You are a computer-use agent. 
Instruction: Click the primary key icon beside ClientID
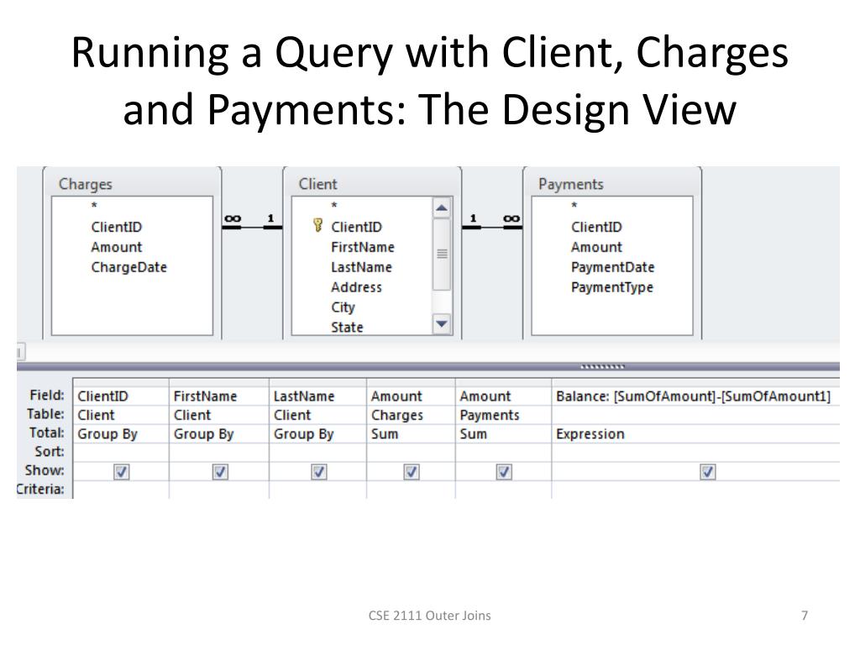(317, 225)
